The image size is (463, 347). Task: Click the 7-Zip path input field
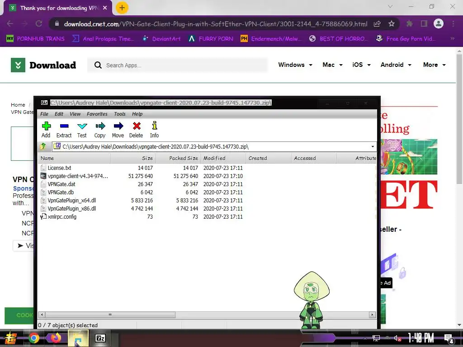[211, 146]
